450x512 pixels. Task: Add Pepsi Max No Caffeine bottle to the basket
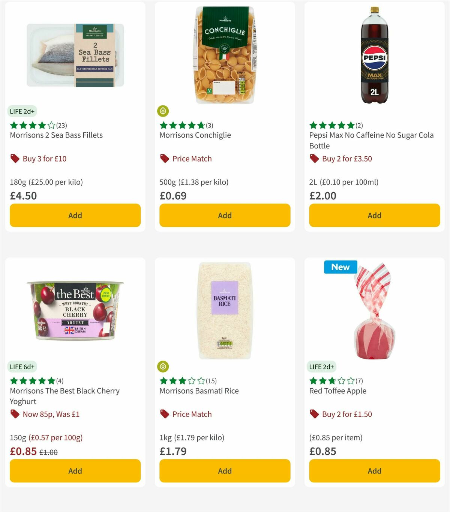[374, 215]
